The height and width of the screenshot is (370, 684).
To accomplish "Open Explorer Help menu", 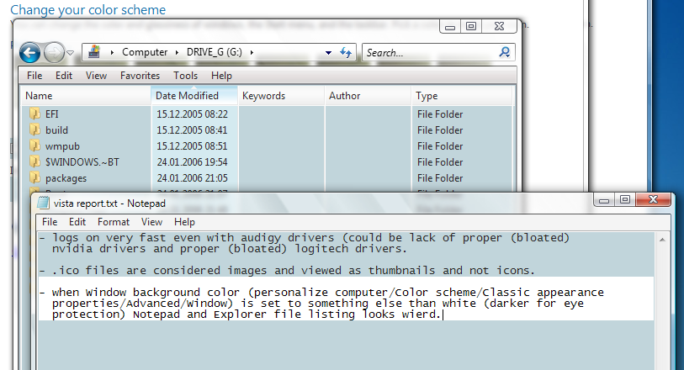I will tap(221, 76).
